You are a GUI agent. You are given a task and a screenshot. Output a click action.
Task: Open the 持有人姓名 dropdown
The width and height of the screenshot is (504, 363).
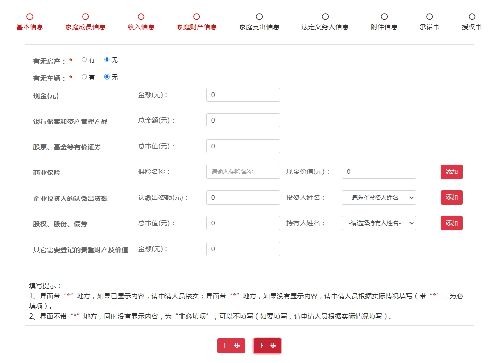(379, 223)
